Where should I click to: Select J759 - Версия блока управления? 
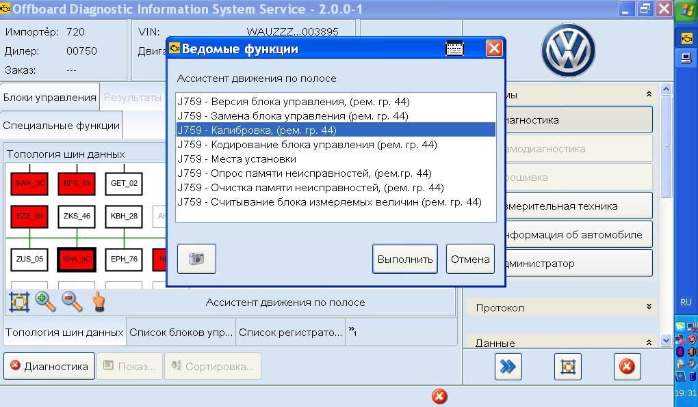pos(335,101)
